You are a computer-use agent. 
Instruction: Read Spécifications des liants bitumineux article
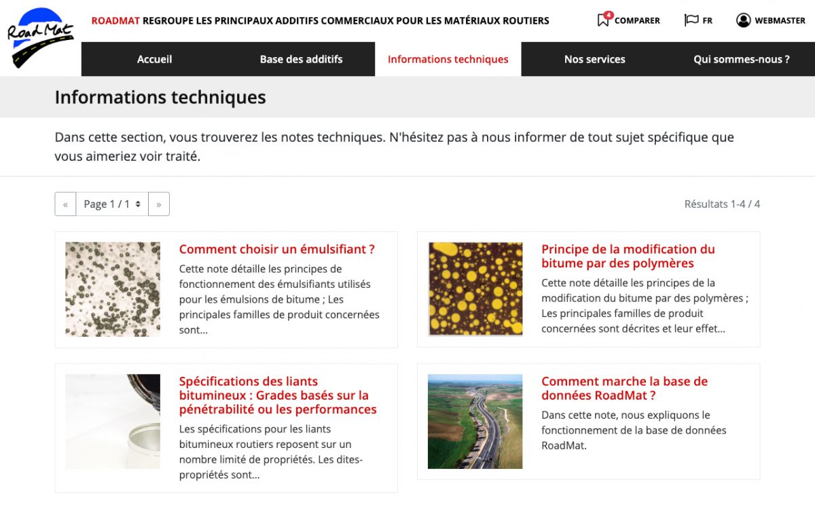[277, 395]
